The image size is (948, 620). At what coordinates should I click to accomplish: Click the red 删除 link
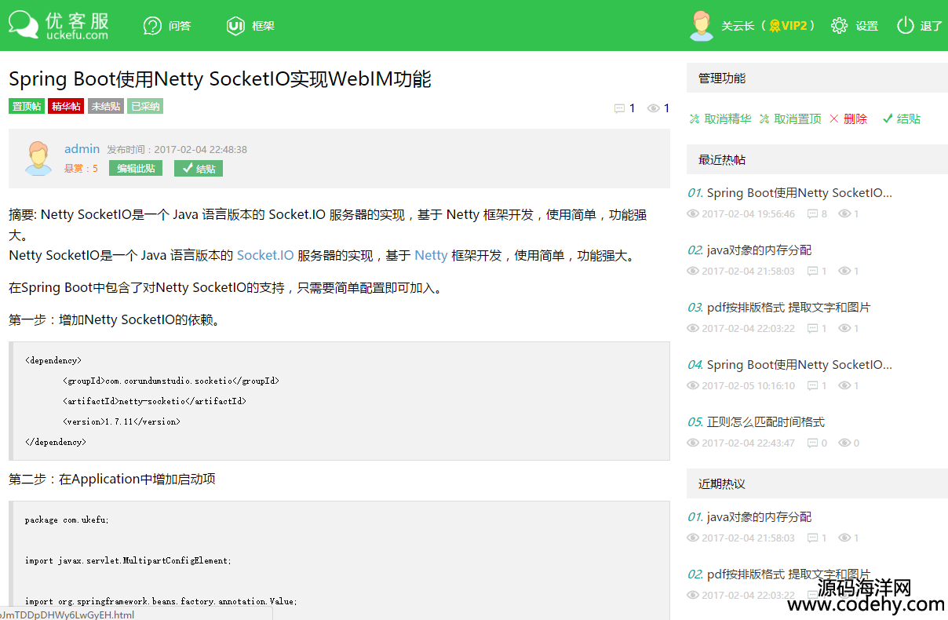click(855, 119)
